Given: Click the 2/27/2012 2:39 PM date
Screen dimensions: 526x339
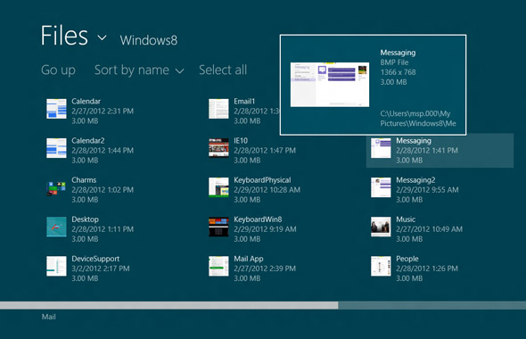Looking at the screenshot, I should click(x=265, y=269).
